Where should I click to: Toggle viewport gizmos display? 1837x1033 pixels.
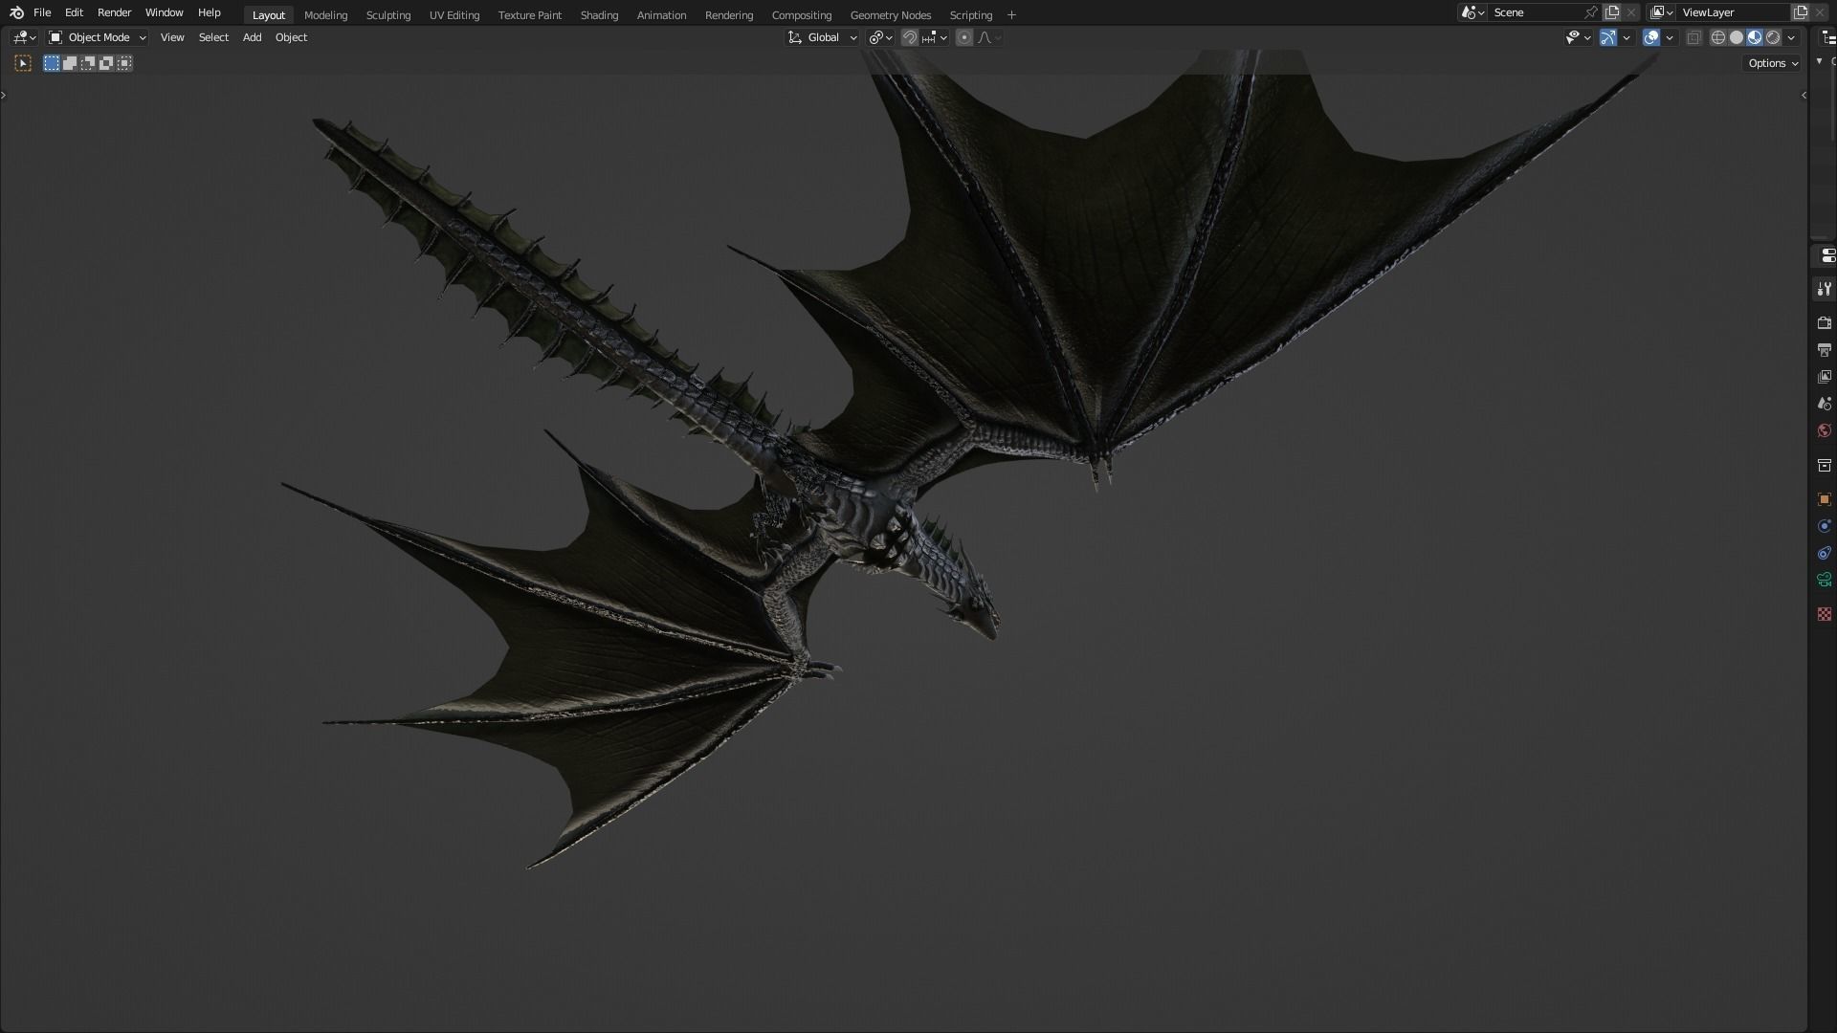click(x=1608, y=37)
